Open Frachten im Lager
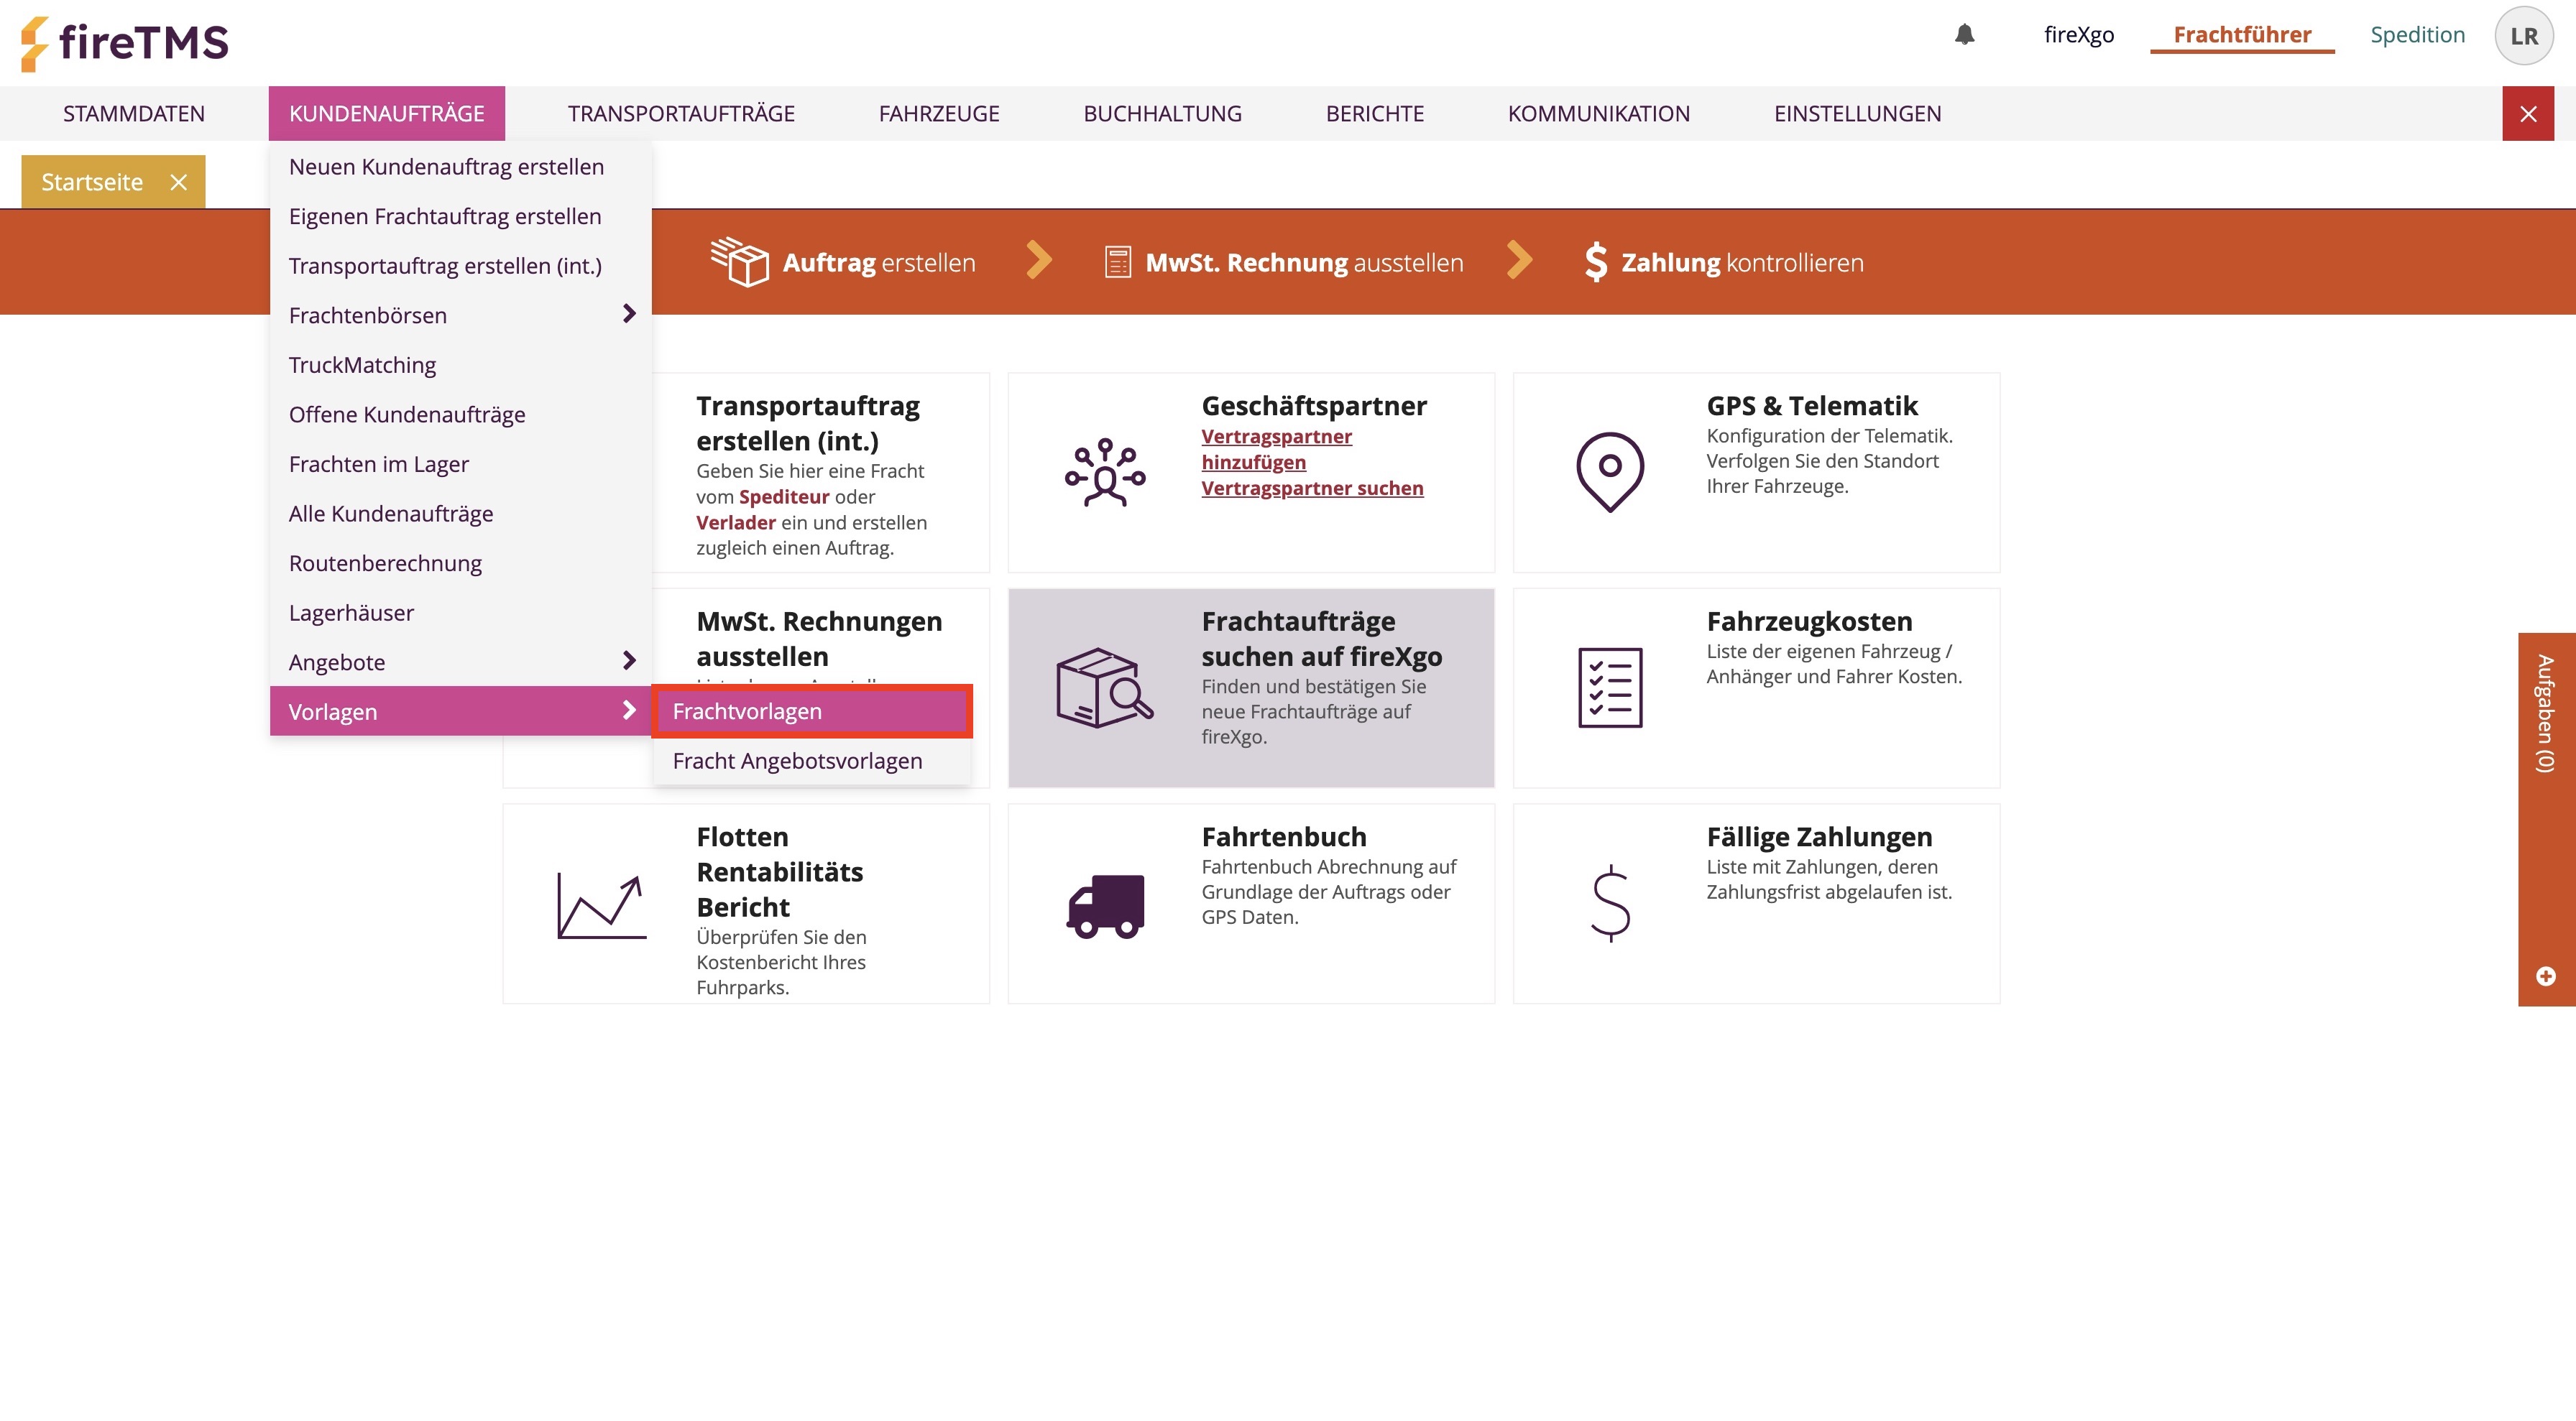The width and height of the screenshot is (2576, 1421). point(460,465)
